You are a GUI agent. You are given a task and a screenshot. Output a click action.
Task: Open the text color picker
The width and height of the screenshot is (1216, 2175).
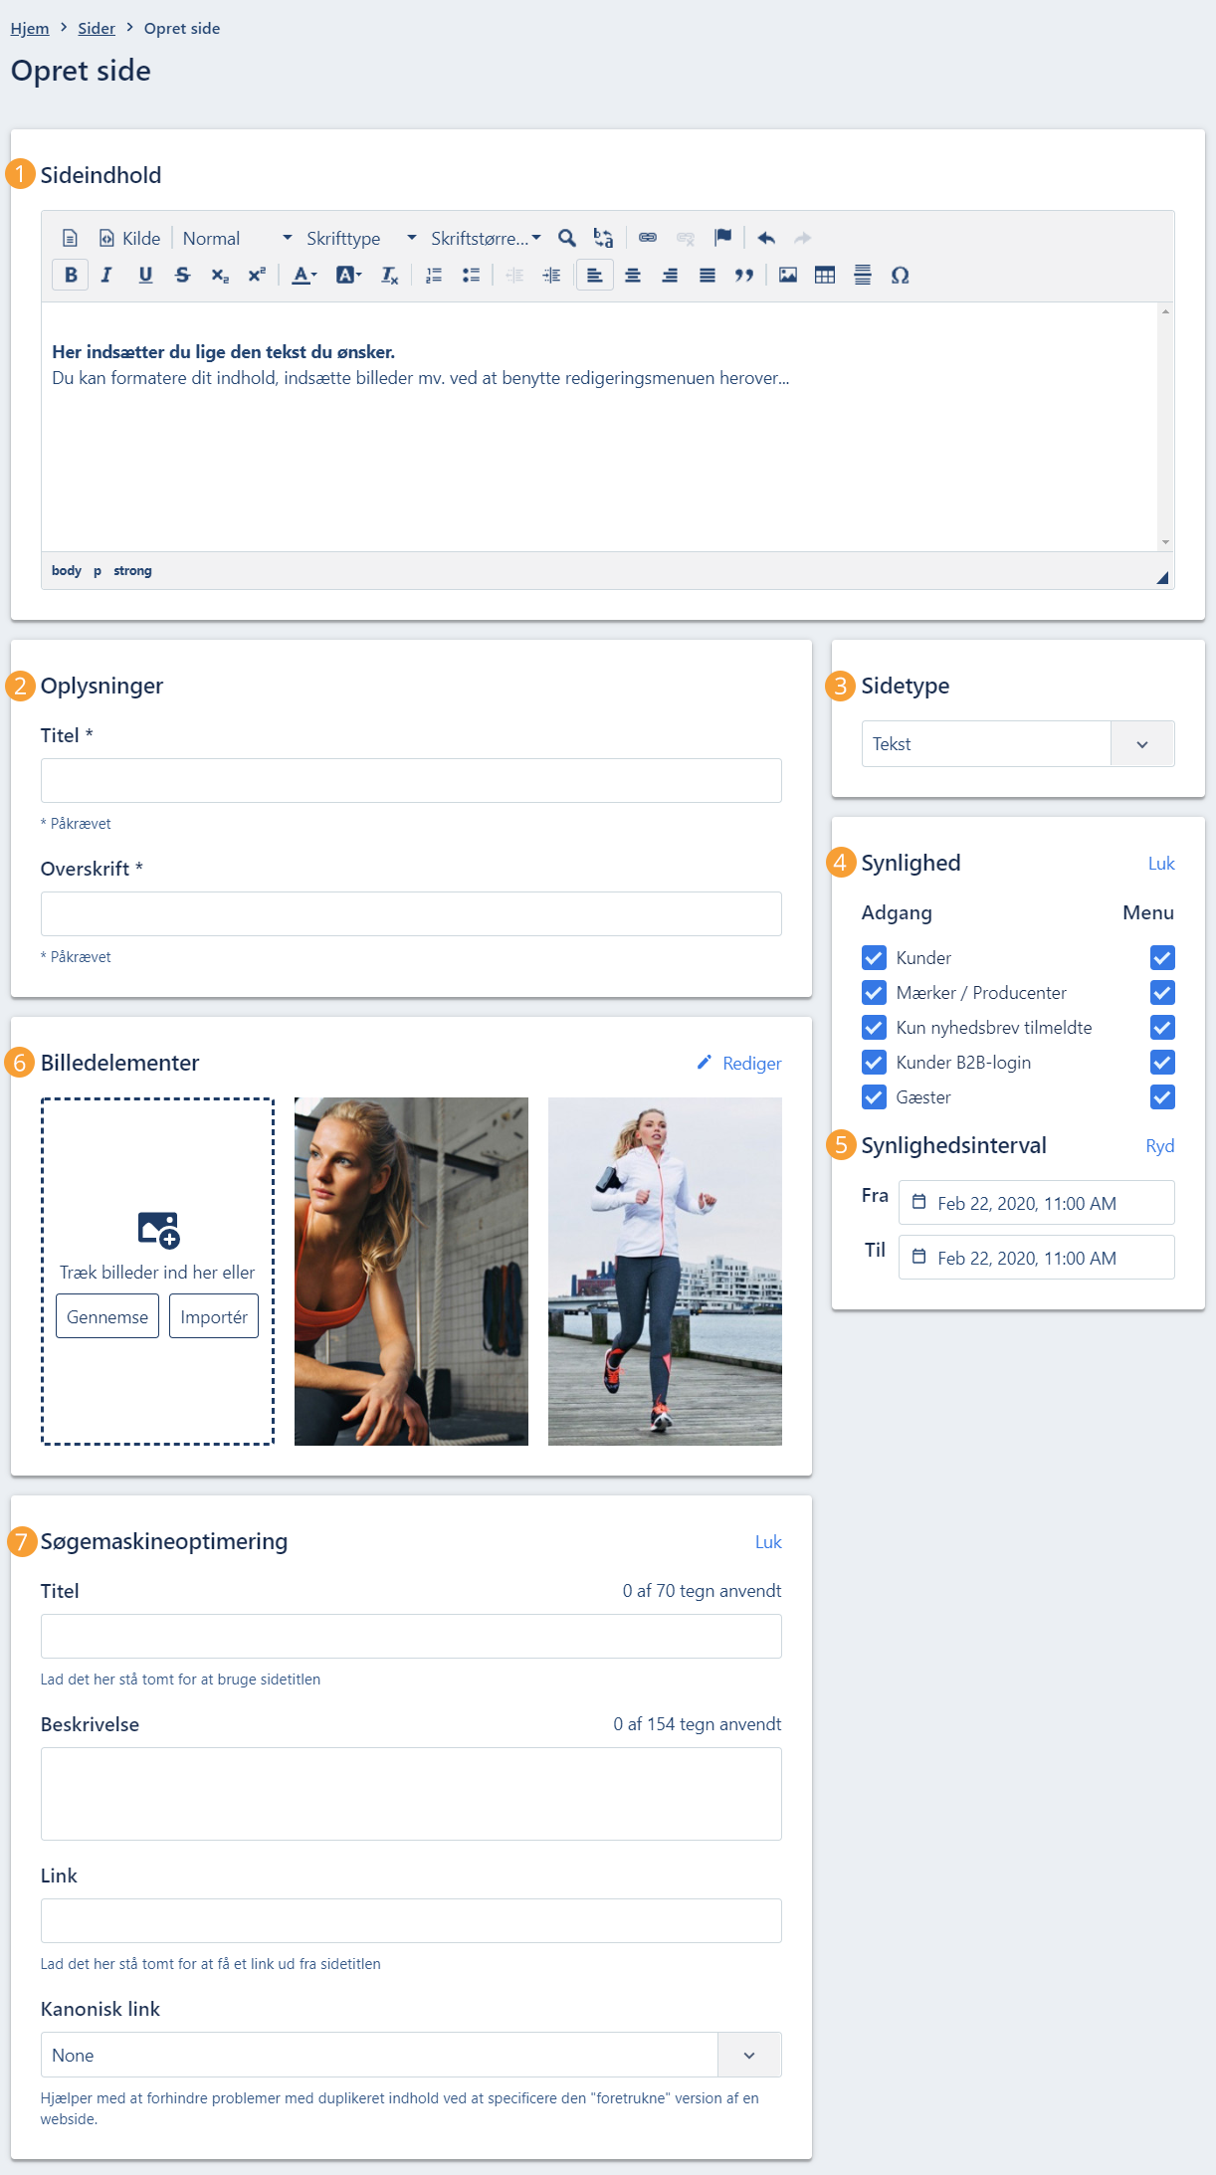click(x=304, y=276)
